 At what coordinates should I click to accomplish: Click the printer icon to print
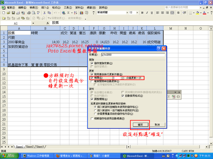[29, 13]
